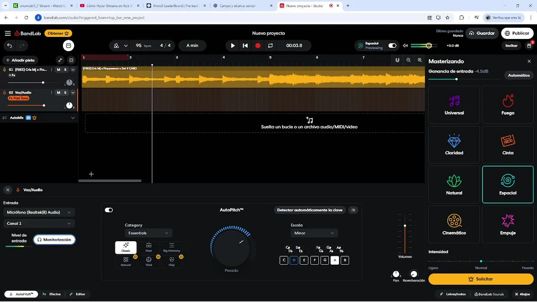The image size is (537, 302).
Task: Open the Letras/notas tab
Action: click(453, 294)
